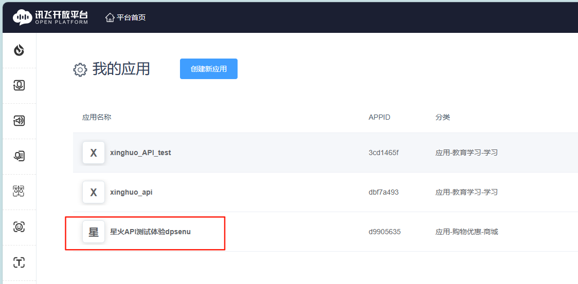Image resolution: width=578 pixels, height=284 pixels.
Task: Select APPID dbf7a493
Action: coord(384,192)
